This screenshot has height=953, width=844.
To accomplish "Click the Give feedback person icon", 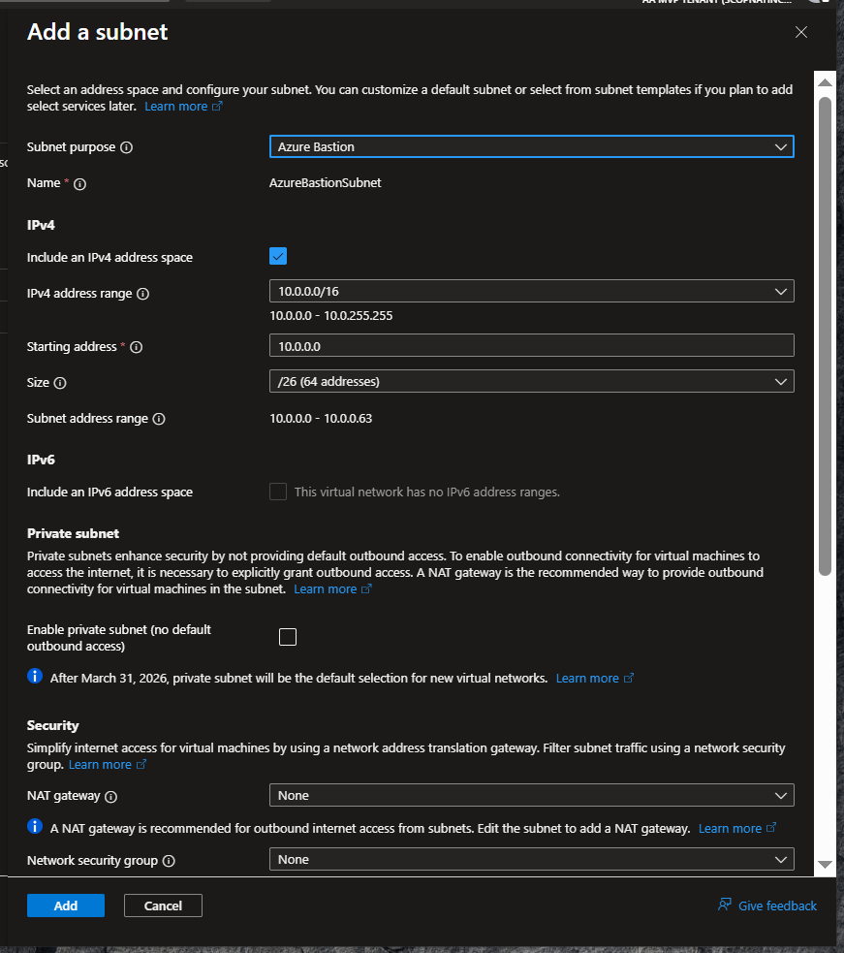I will click(724, 905).
